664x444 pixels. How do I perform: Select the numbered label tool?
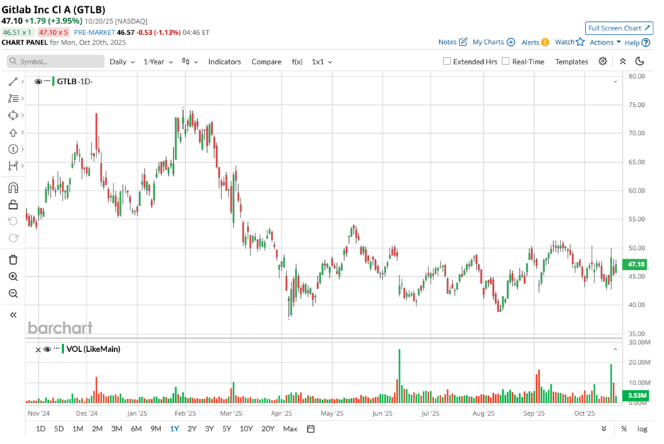point(13,149)
